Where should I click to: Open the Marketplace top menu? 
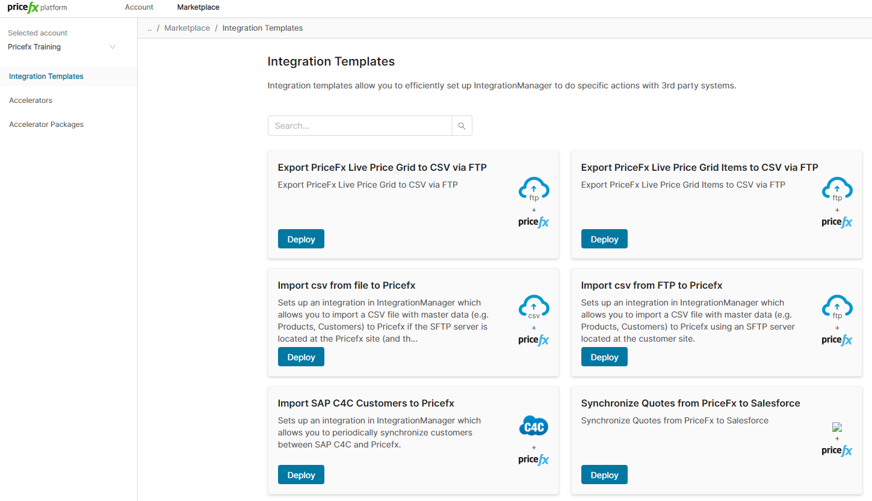tap(198, 7)
